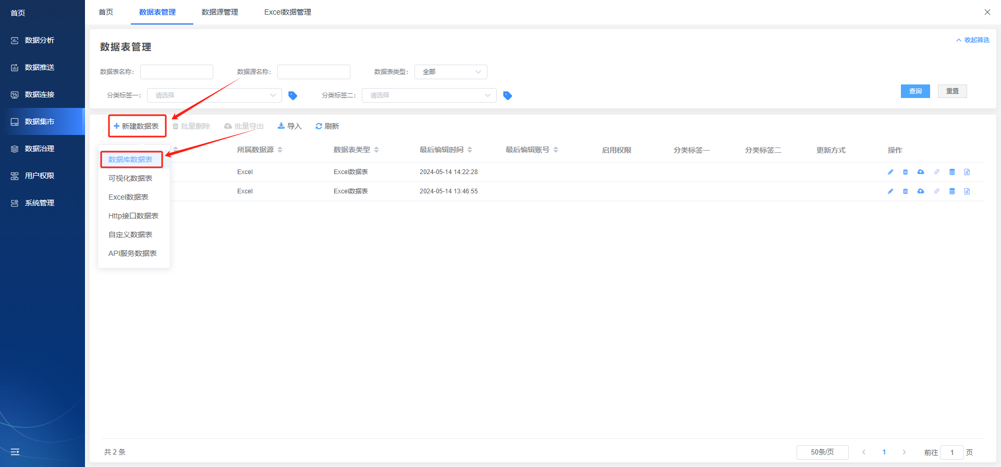
Task: Sort by 数据表类型 column arrows
Action: [376, 150]
